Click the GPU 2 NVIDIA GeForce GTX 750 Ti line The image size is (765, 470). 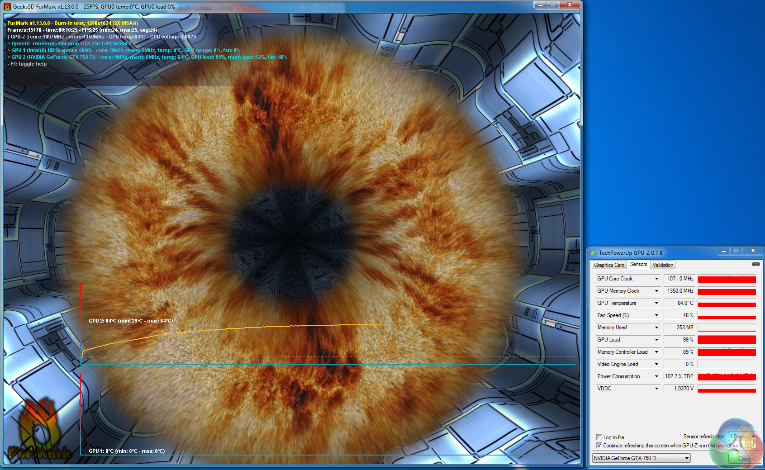tap(147, 57)
